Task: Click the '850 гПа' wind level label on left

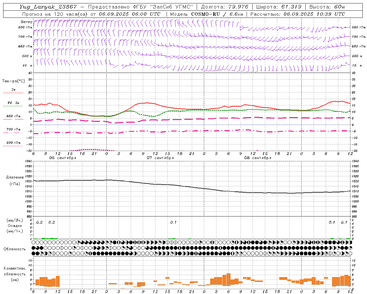Action: tap(25, 46)
